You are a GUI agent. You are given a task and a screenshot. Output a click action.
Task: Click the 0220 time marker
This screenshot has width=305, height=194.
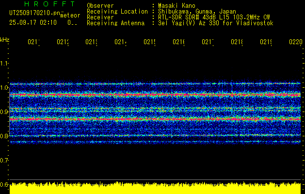coord(296,42)
